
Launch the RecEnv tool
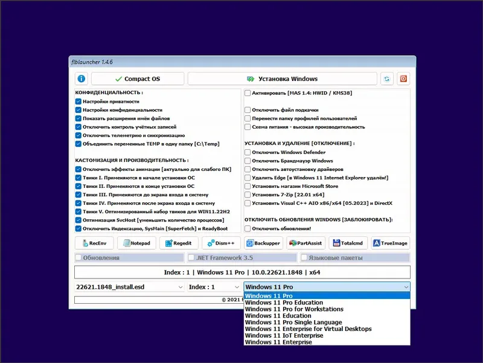94,243
